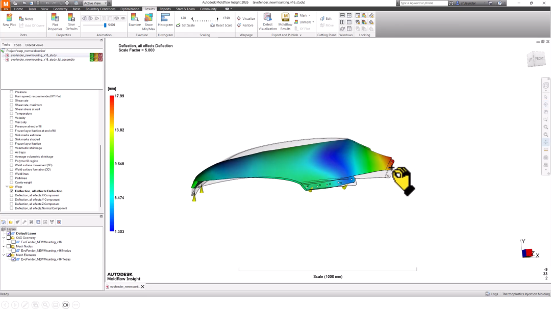
Task: Collapse the Mesh Elements layer group
Action: click(4, 255)
